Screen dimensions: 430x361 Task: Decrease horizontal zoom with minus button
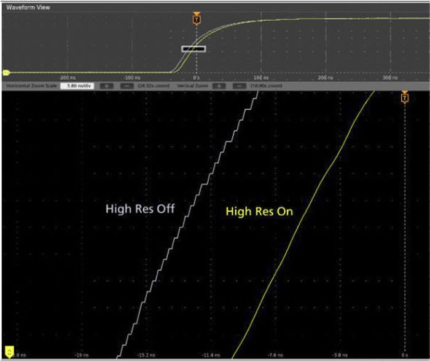(x=127, y=86)
